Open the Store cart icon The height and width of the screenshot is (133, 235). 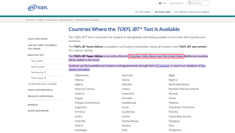tap(160, 3)
